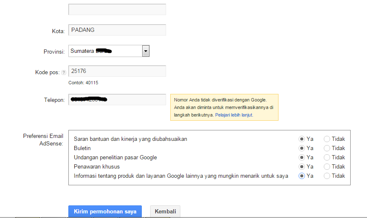
Task: Select Tidak for Informasi tentang produk Google
Action: pos(327,176)
